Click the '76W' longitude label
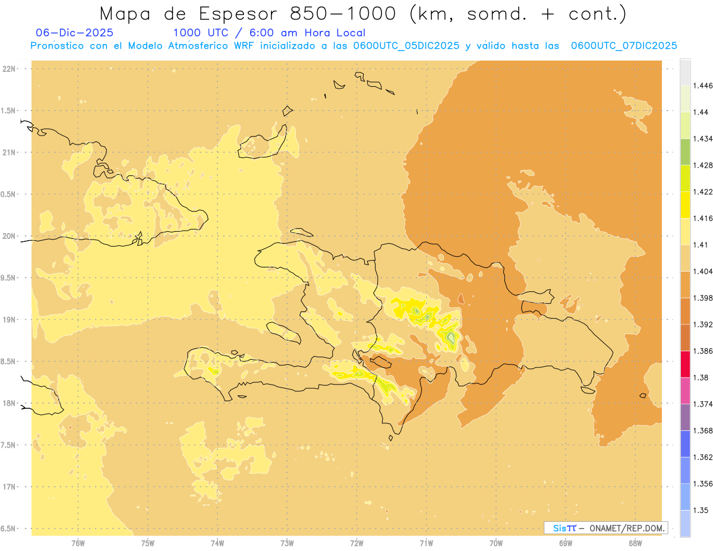Screen dimensions: 713x551 [78, 543]
